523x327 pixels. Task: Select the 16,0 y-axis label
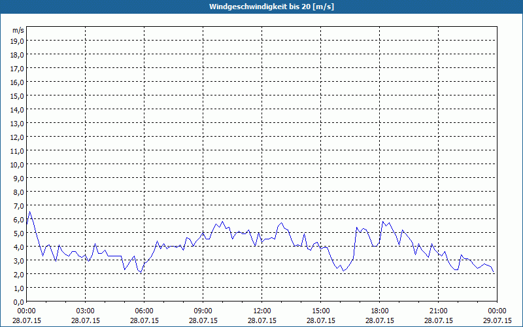click(18, 82)
